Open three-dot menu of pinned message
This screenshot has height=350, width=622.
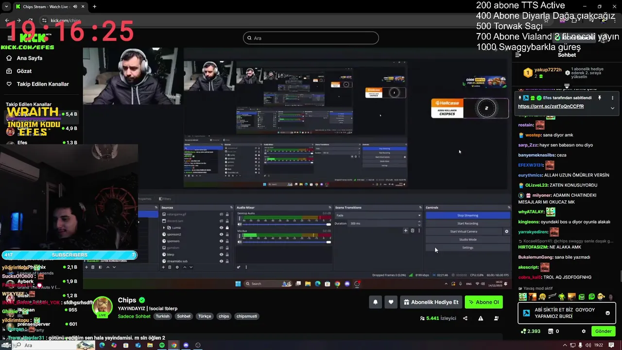612,98
